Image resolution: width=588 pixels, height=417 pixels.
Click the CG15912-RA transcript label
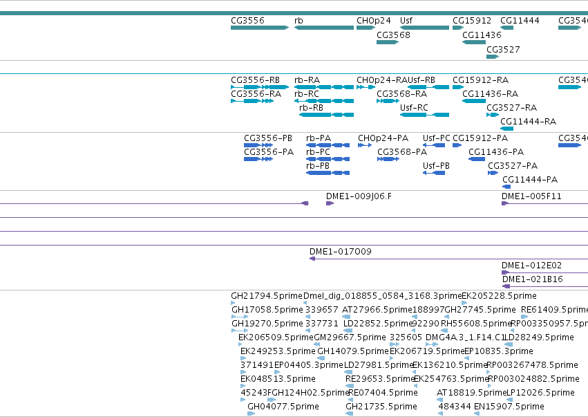[481, 80]
